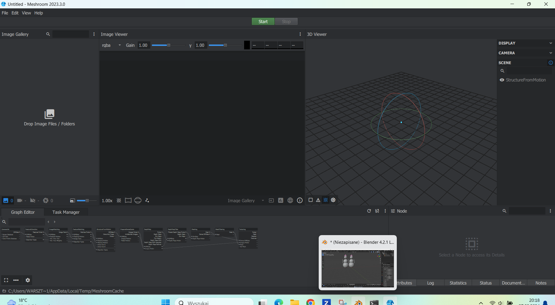The height and width of the screenshot is (305, 555).
Task: Click the globe icon in Image Viewer toolbar
Action: tap(290, 200)
